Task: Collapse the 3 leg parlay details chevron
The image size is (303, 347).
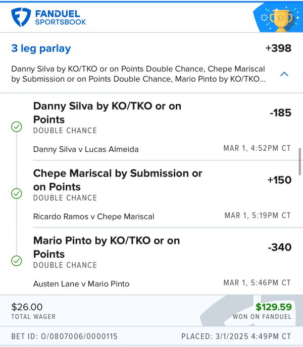Action: [x=284, y=74]
